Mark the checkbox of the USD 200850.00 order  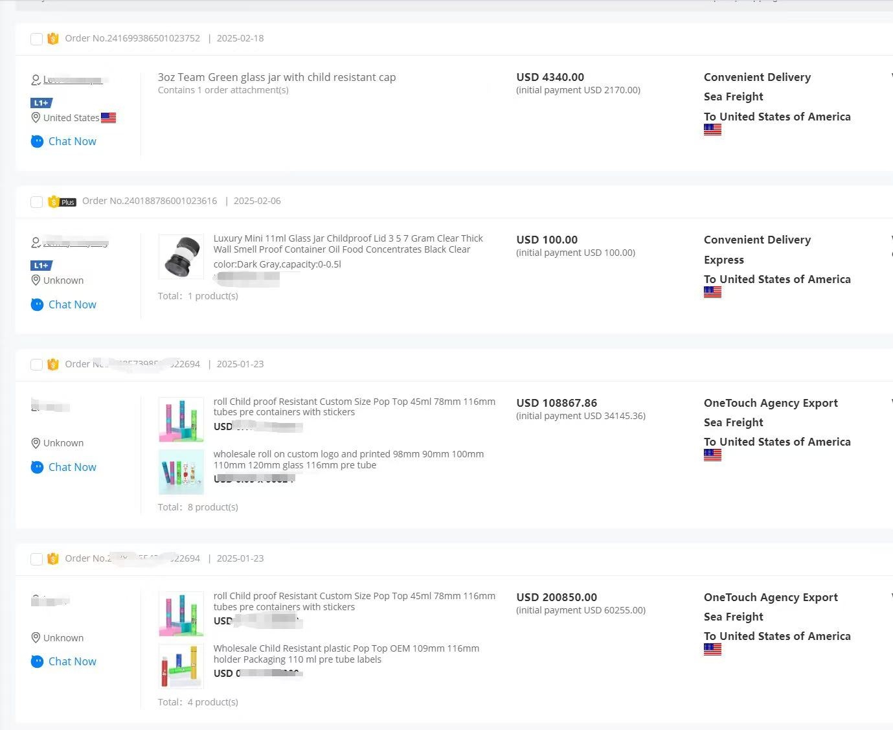point(37,559)
